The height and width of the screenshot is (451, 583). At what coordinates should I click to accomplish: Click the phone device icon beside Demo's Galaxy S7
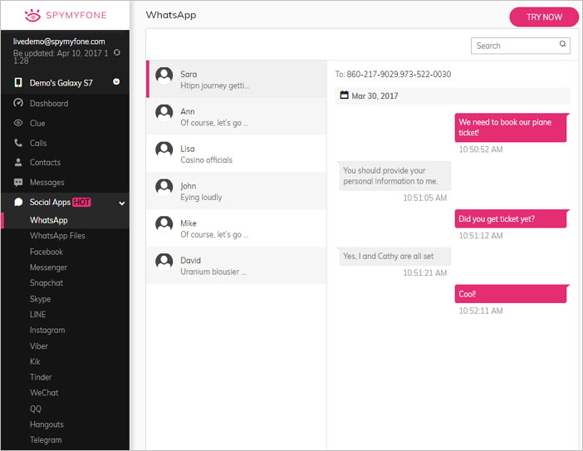point(17,82)
